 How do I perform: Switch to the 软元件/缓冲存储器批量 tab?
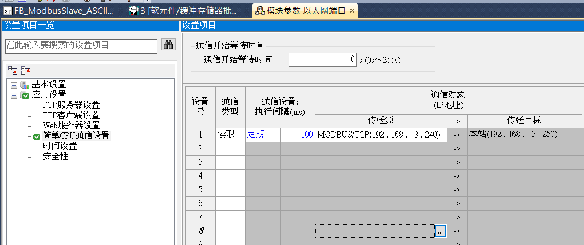[x=188, y=11]
